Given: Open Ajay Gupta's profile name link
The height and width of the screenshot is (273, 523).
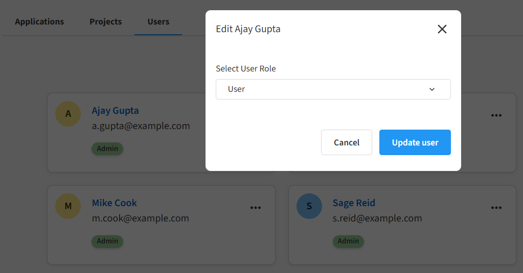Looking at the screenshot, I should tap(115, 111).
